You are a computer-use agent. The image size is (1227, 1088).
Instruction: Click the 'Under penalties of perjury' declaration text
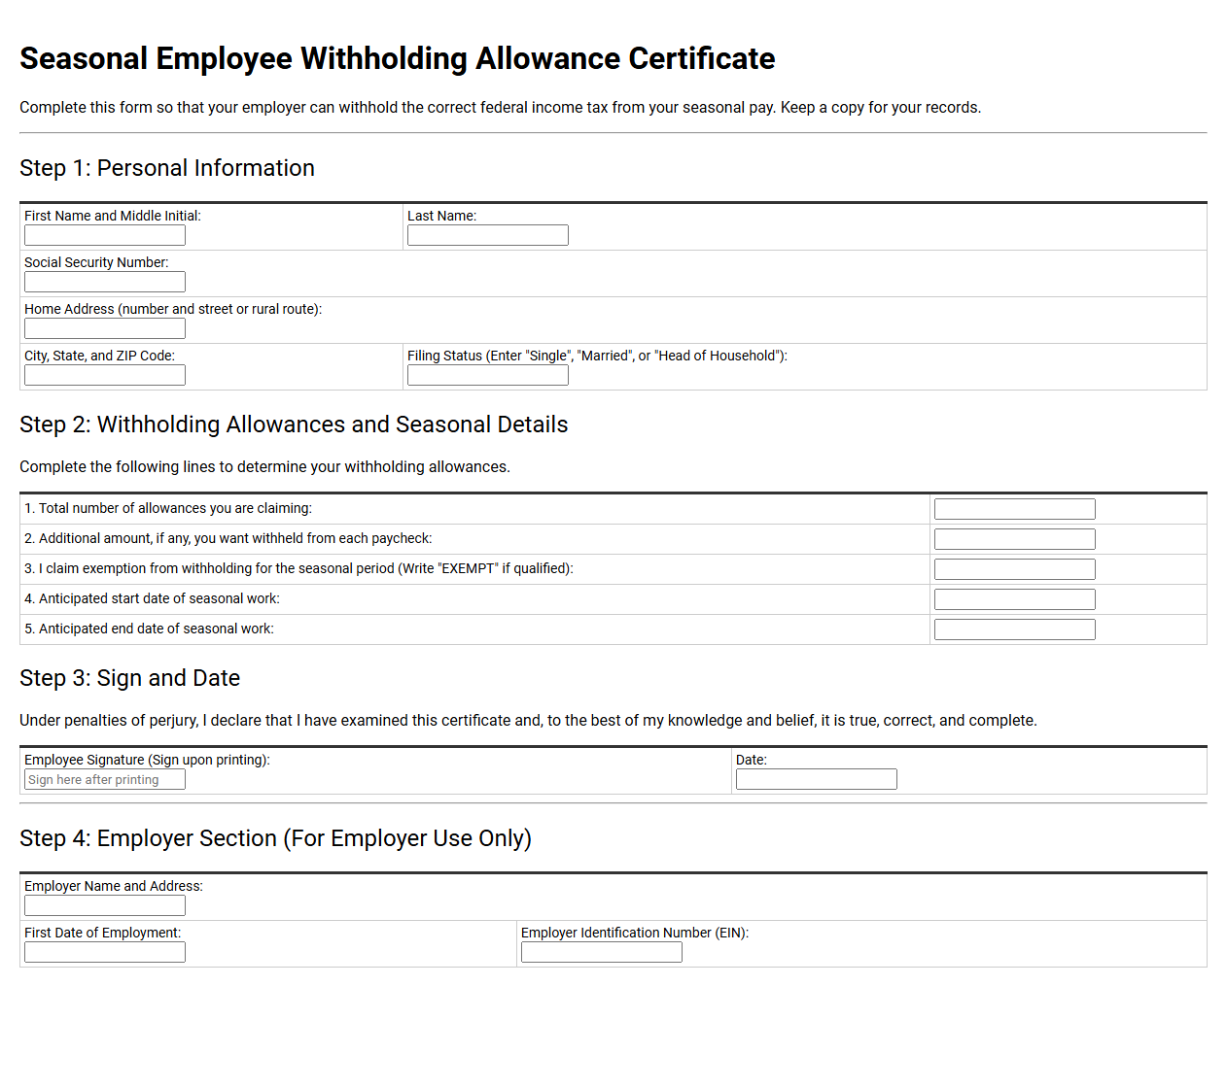click(x=529, y=720)
